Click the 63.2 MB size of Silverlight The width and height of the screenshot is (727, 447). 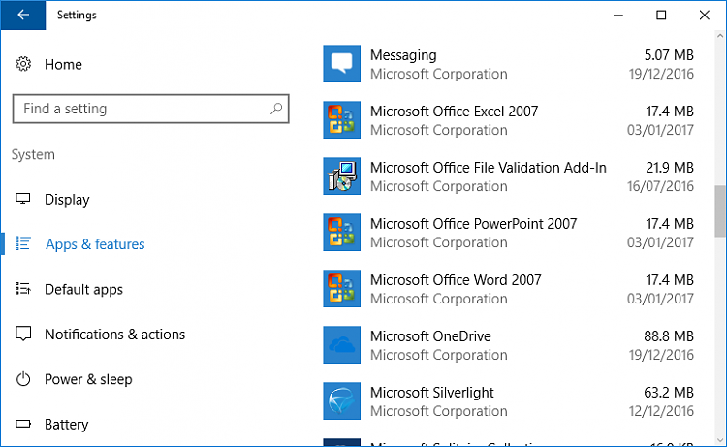[669, 393]
